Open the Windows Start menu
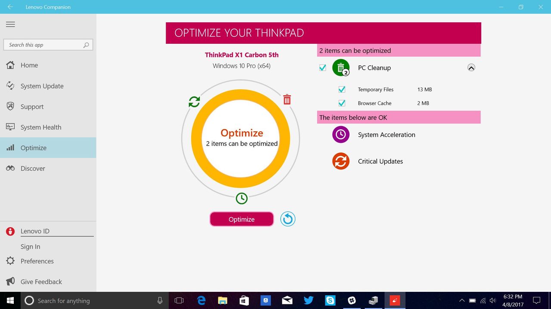Image resolution: width=551 pixels, height=309 pixels. (x=10, y=300)
